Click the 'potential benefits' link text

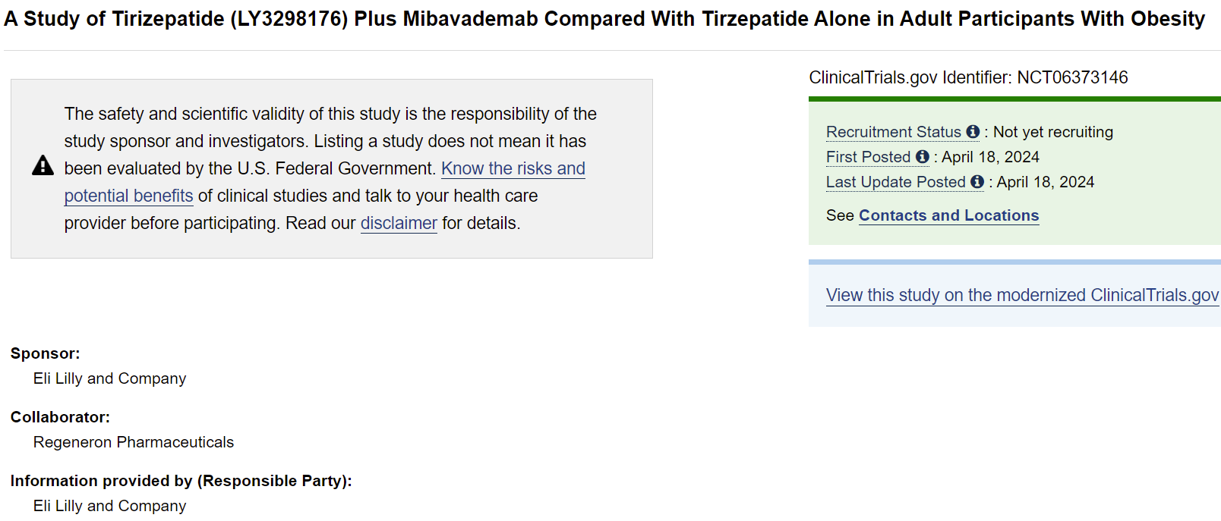point(128,196)
